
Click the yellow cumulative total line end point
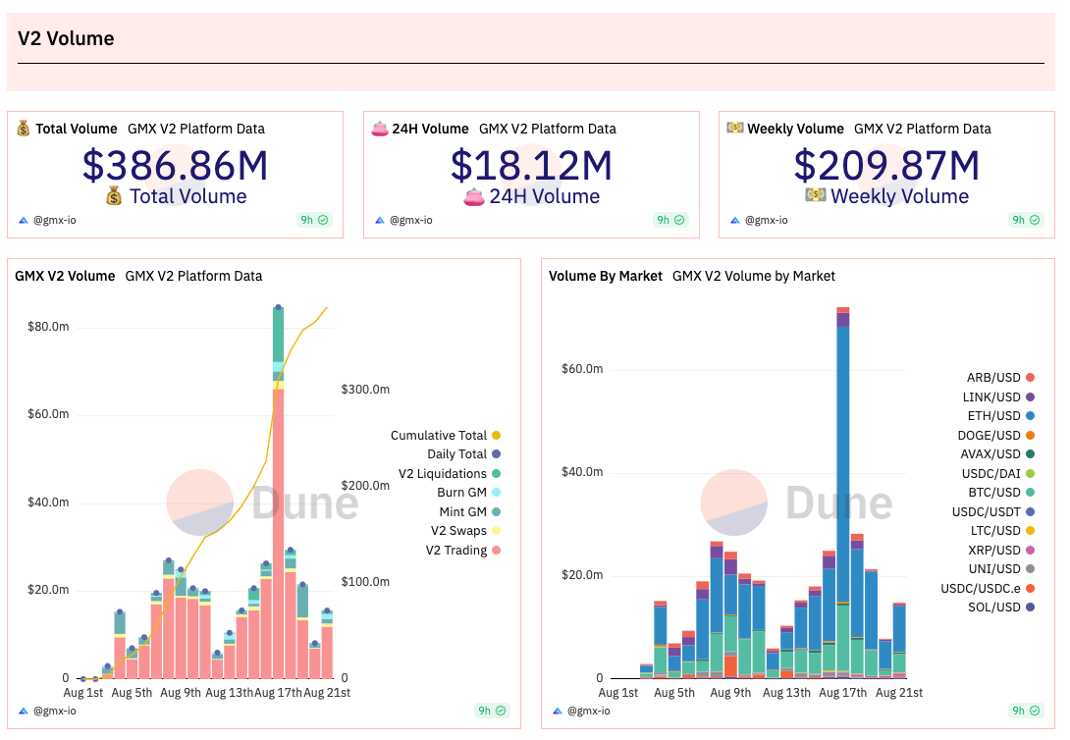(x=327, y=307)
